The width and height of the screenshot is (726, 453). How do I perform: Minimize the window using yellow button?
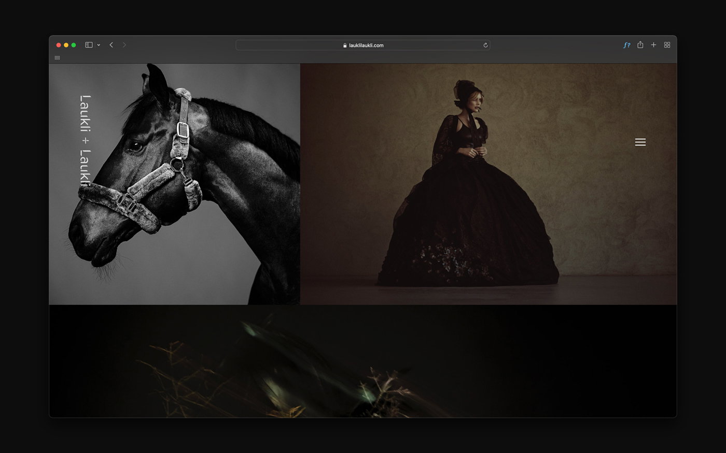coord(66,45)
